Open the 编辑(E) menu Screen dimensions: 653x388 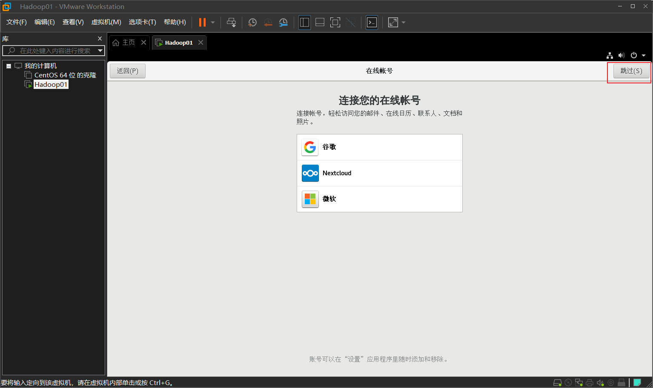coord(45,22)
